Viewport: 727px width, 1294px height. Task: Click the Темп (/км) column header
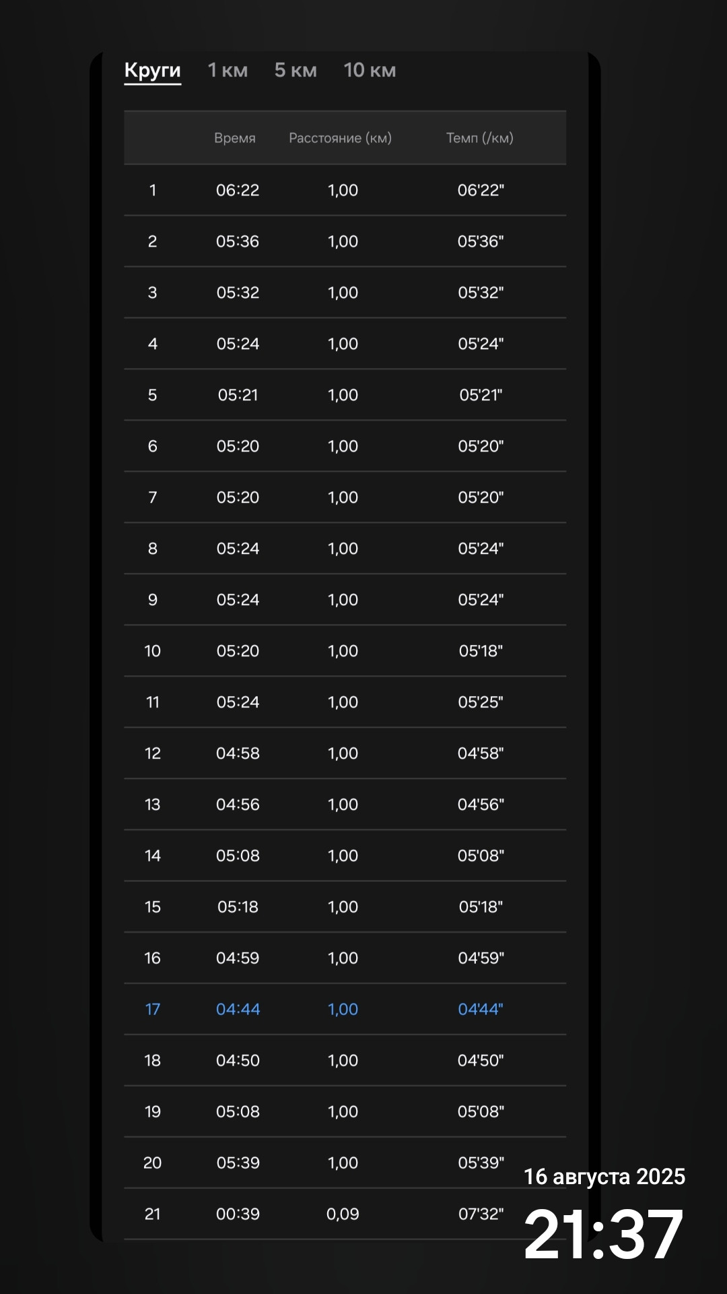[x=480, y=138]
